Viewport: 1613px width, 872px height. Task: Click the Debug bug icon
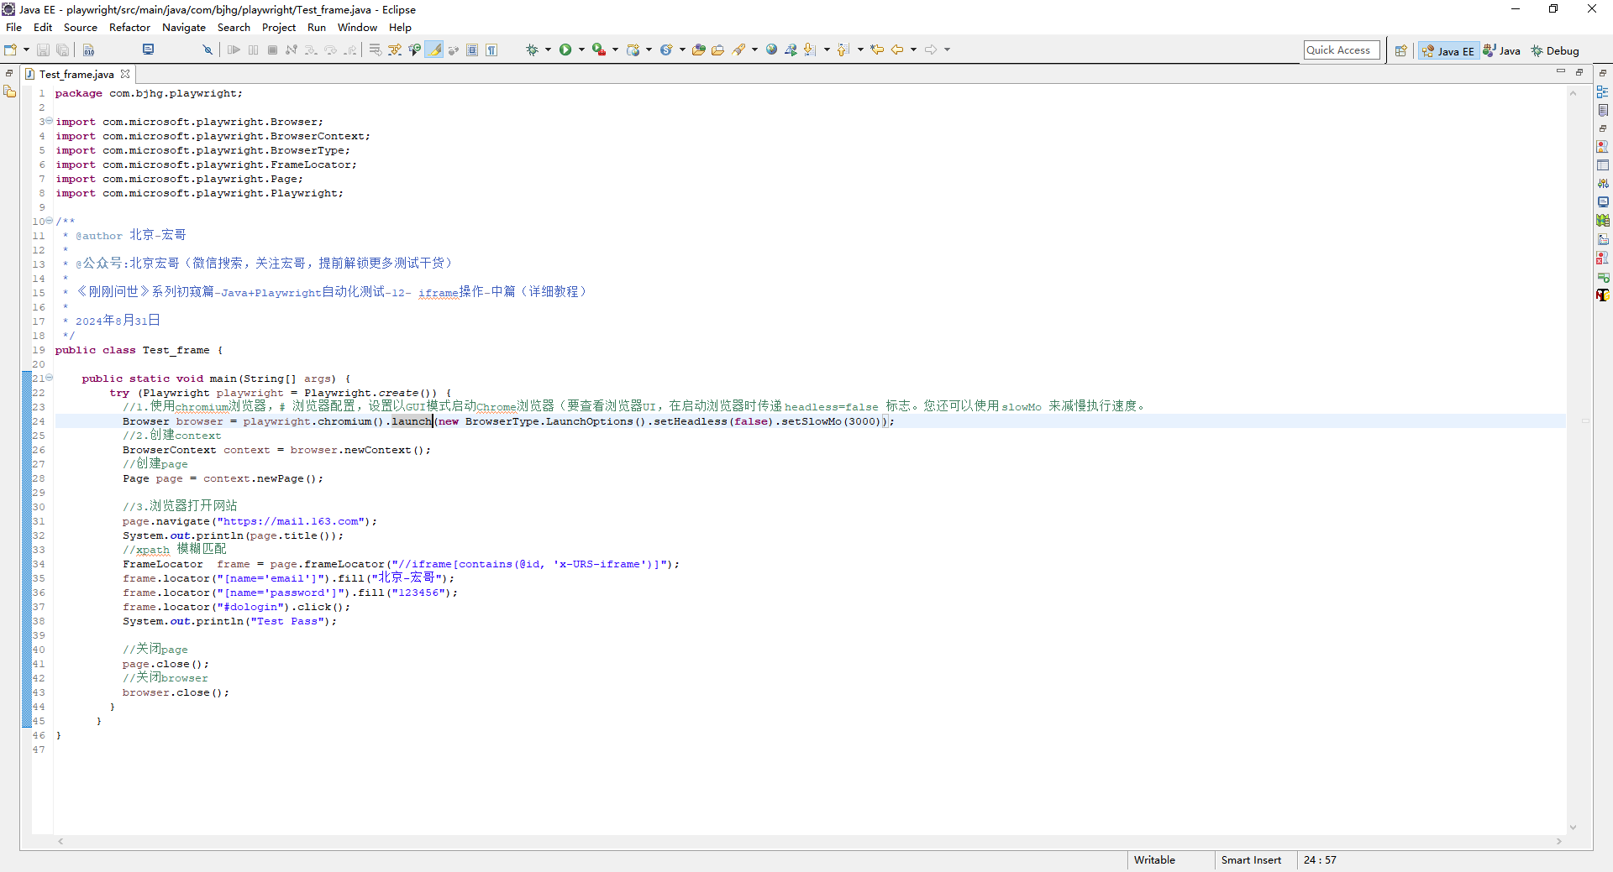pos(532,50)
